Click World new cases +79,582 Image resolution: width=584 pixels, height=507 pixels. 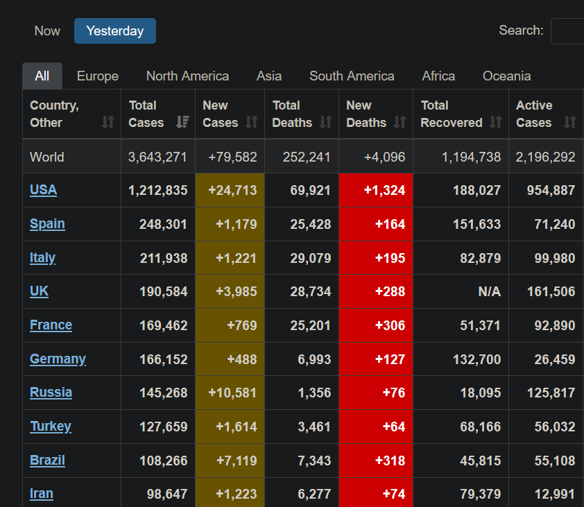(233, 157)
